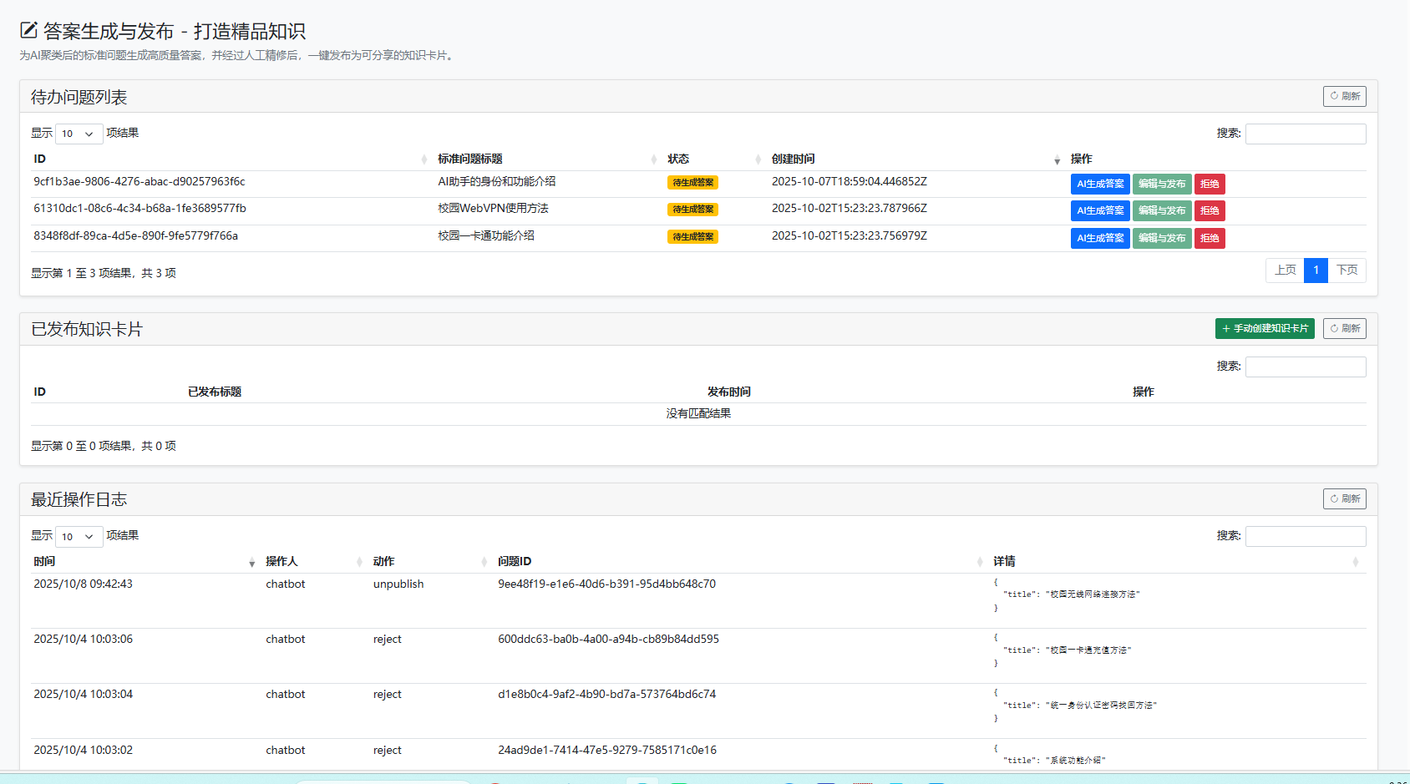
Task: Reject the 校园一卡通功能介绍 question
Action: [x=1209, y=238]
